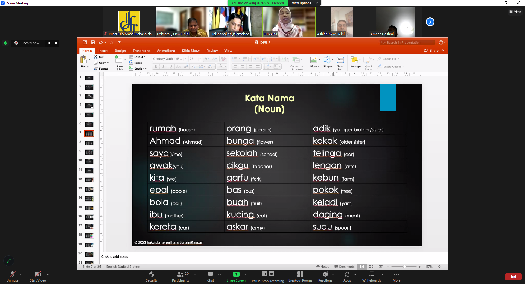This screenshot has width=525, height=284.
Task: Expand the arrow next to Participants
Action: [x=195, y=274]
